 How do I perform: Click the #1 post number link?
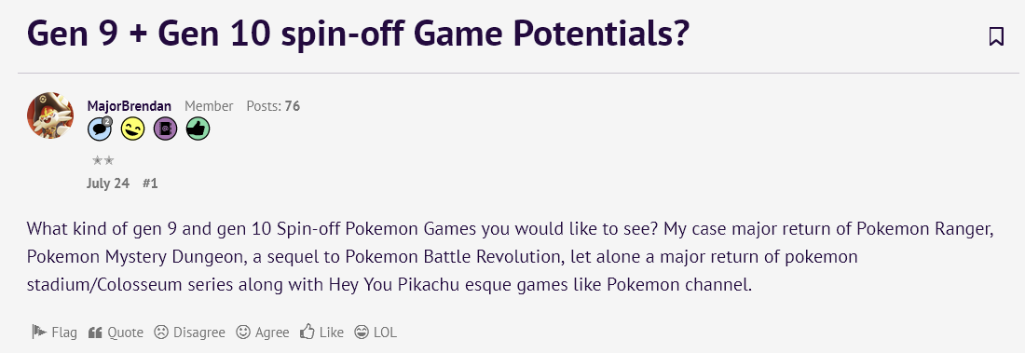150,183
